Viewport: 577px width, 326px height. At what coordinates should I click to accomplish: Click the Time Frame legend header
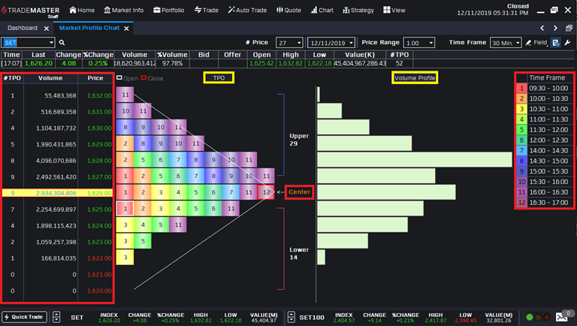pos(547,77)
